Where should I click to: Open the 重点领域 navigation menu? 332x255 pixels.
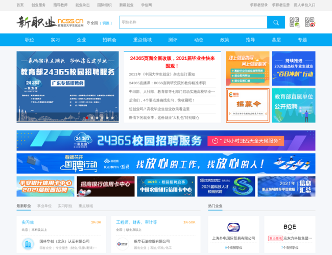(143, 40)
